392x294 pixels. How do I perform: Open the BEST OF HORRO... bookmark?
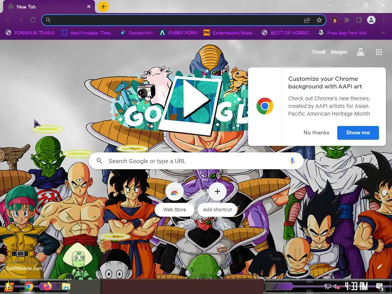coord(286,33)
